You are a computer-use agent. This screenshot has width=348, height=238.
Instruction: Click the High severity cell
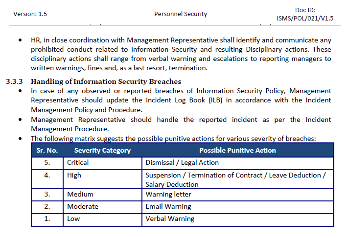pos(74,175)
